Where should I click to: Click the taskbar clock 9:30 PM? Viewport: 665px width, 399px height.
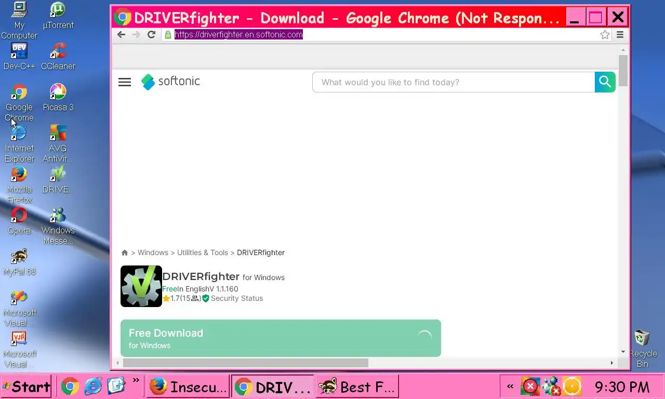622,387
